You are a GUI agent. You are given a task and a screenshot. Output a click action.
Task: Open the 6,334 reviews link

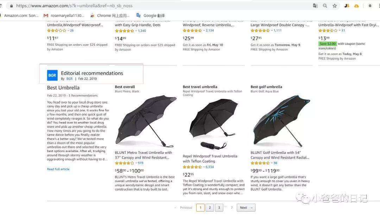[210, 167]
